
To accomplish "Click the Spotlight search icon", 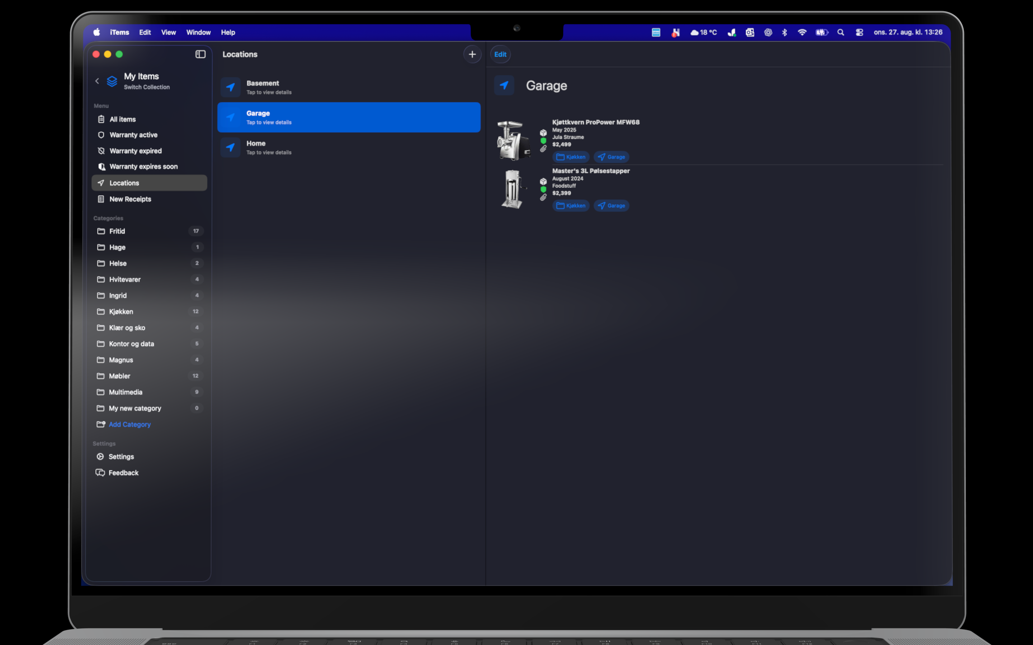I will pyautogui.click(x=840, y=32).
